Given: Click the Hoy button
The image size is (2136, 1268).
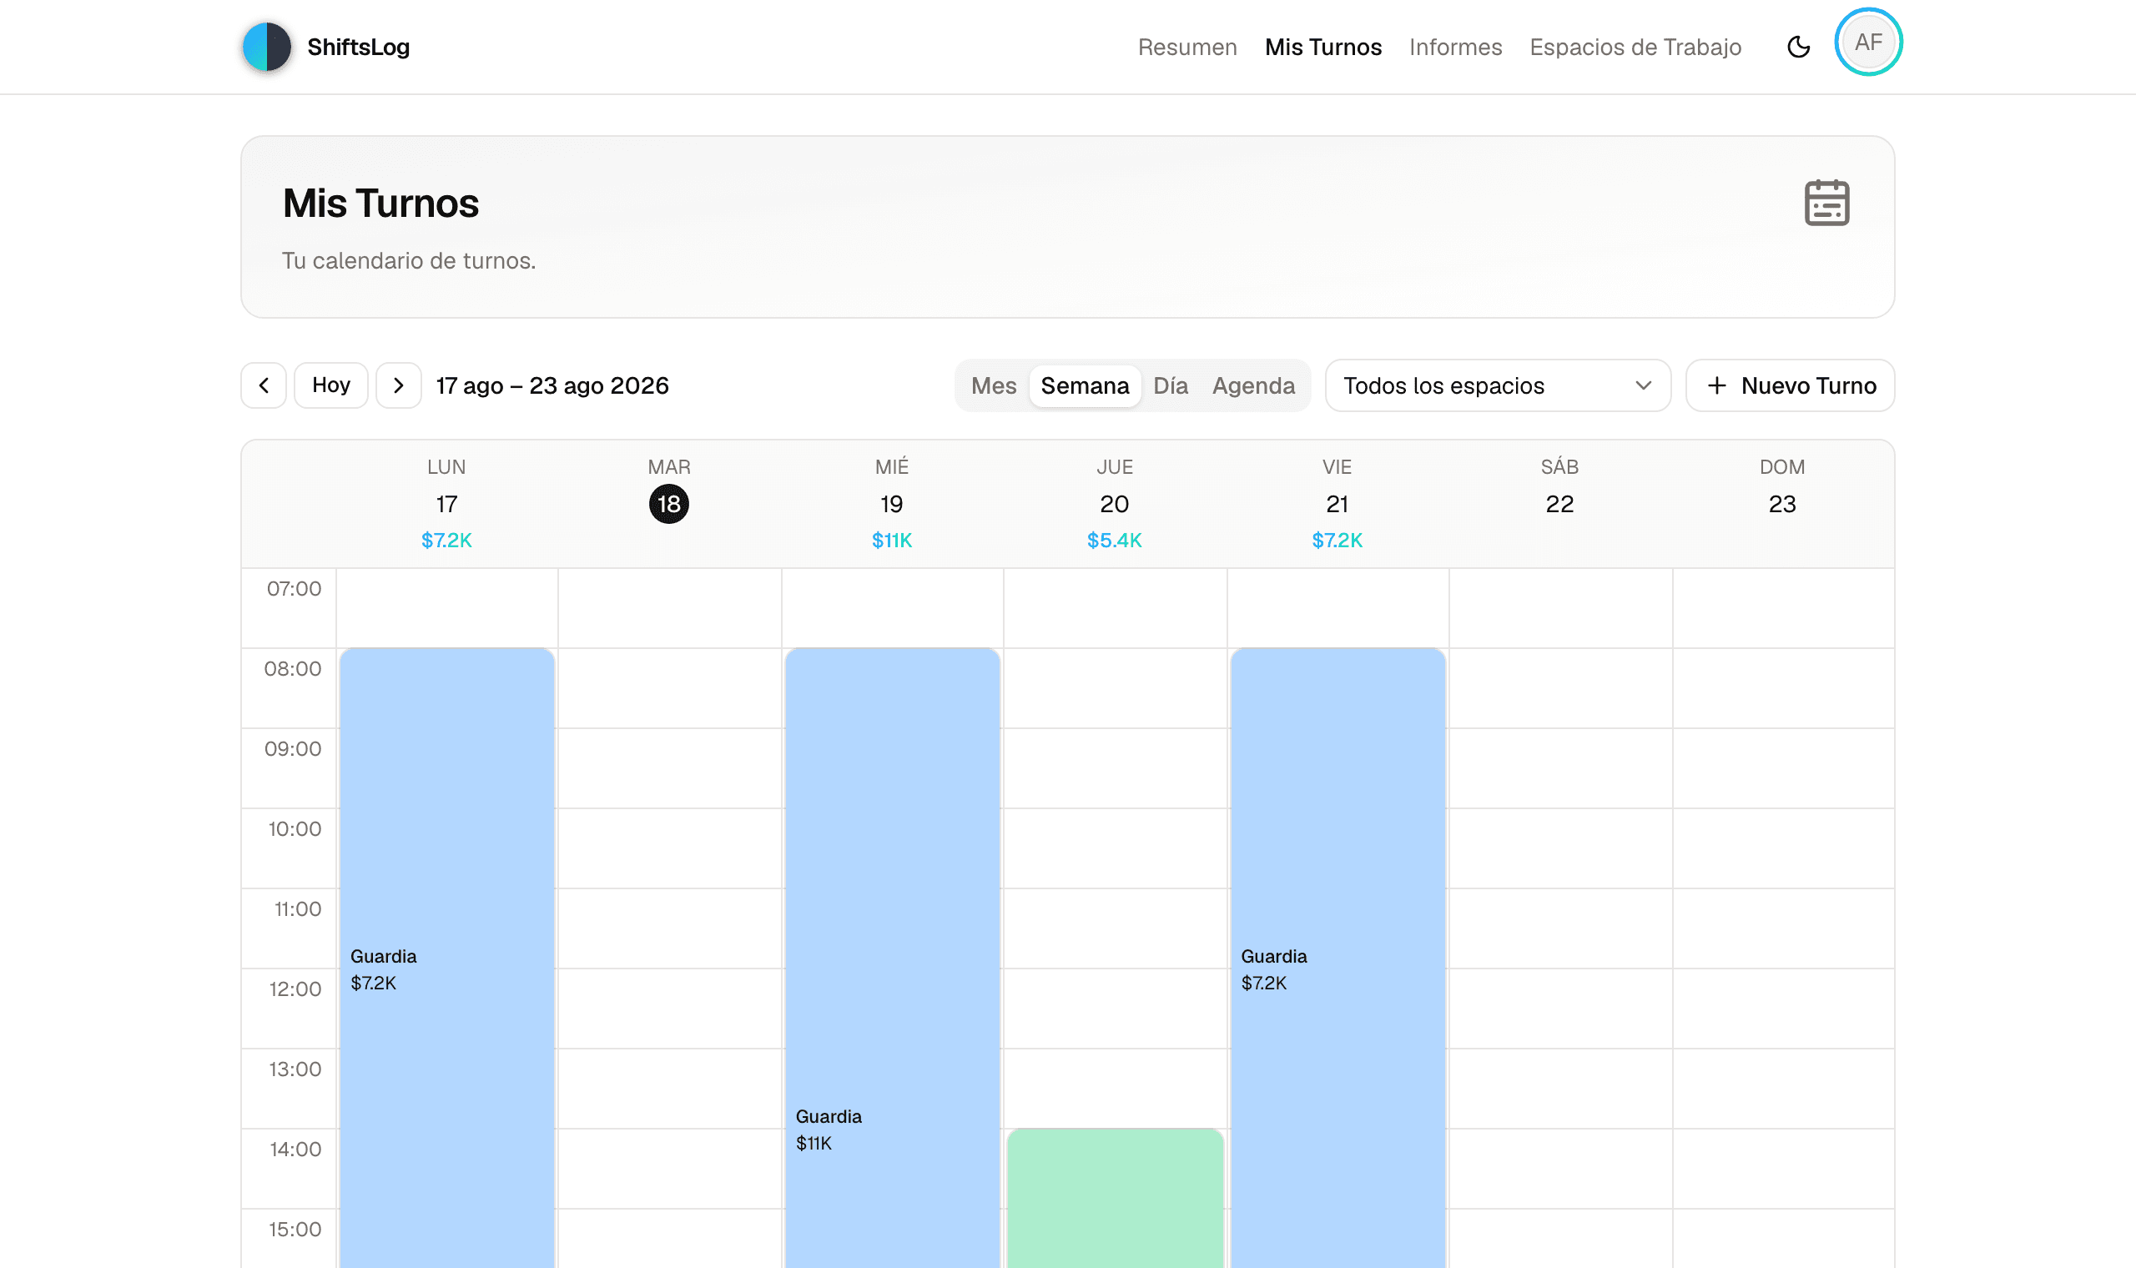Looking at the screenshot, I should tap(331, 385).
